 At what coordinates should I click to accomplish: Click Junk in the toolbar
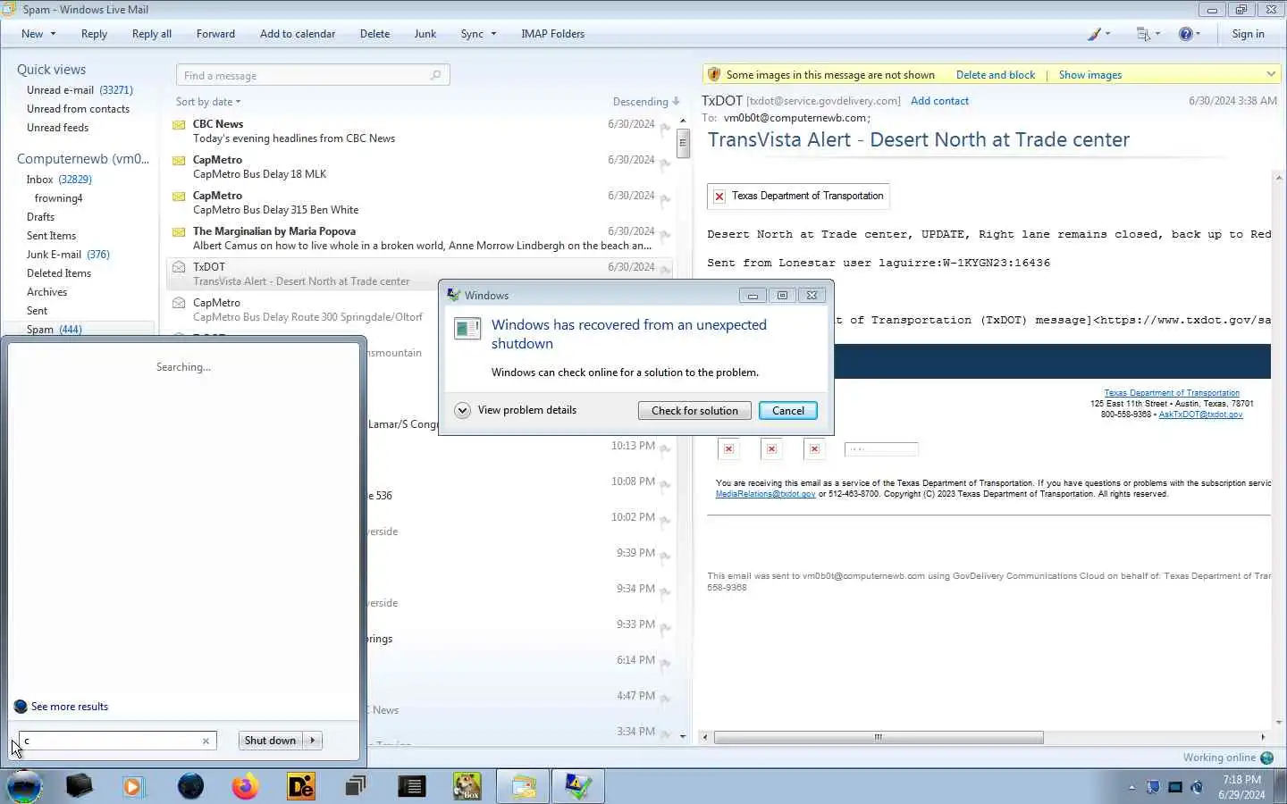coord(425,34)
